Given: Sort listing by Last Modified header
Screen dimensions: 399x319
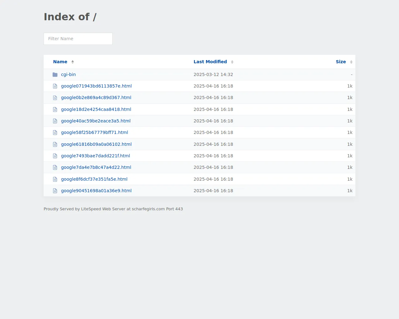Looking at the screenshot, I should [x=210, y=62].
